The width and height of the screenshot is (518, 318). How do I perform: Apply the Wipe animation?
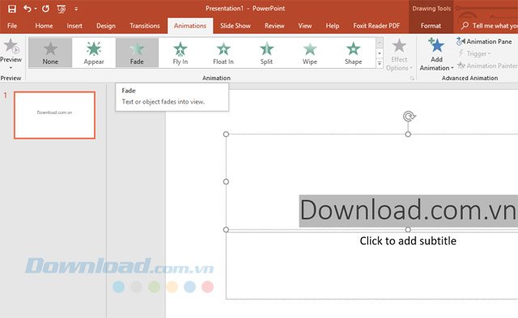click(310, 53)
